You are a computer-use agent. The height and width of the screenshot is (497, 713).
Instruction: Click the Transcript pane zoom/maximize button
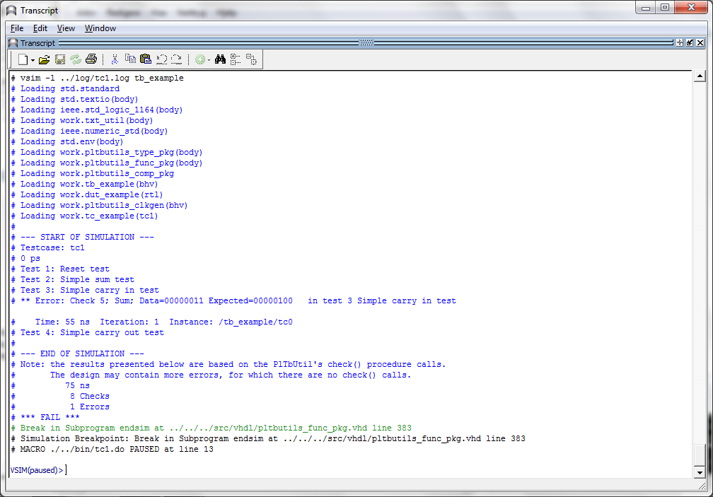coord(680,43)
